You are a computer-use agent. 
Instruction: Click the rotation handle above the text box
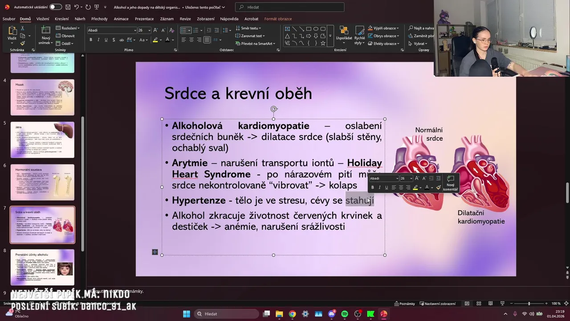(x=274, y=109)
